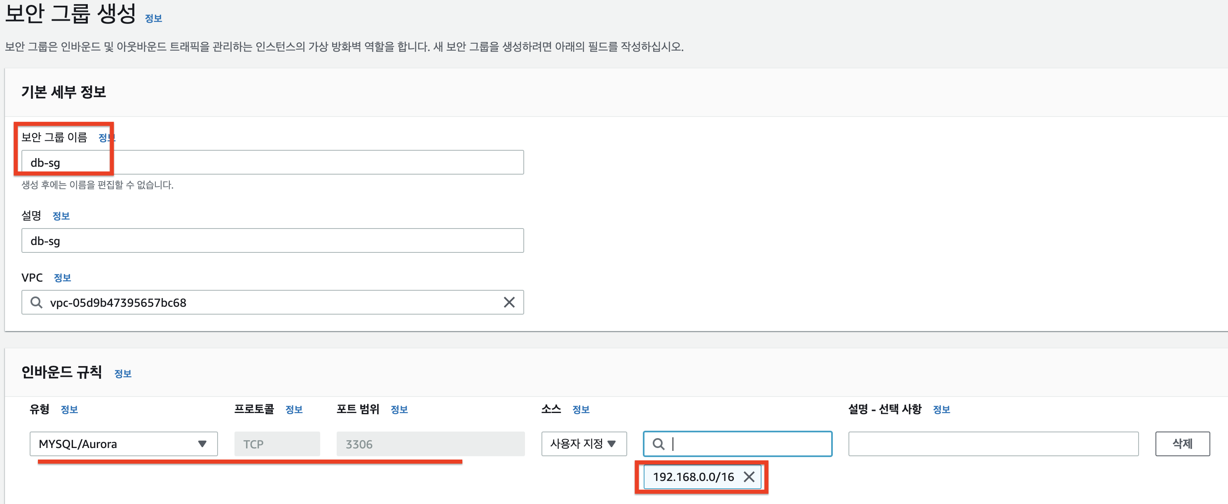1228x504 pixels.
Task: Open 정보 link beside 포트 범위 column
Action: point(399,409)
